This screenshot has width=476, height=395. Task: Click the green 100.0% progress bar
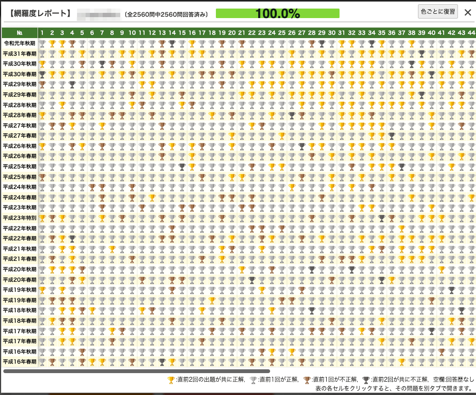click(x=277, y=13)
